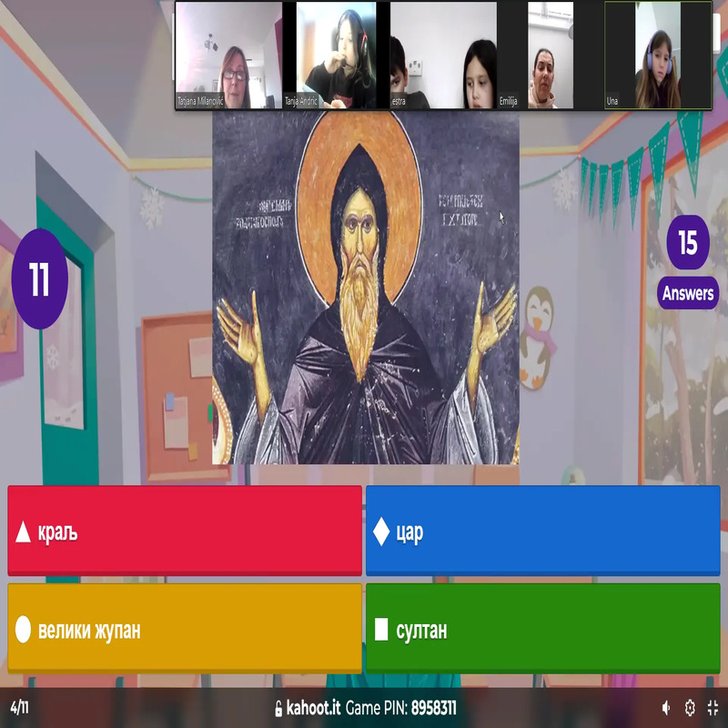Viewport: 728px width, 728px height.
Task: Click the lock icon beside kahoot.it
Action: click(x=278, y=709)
